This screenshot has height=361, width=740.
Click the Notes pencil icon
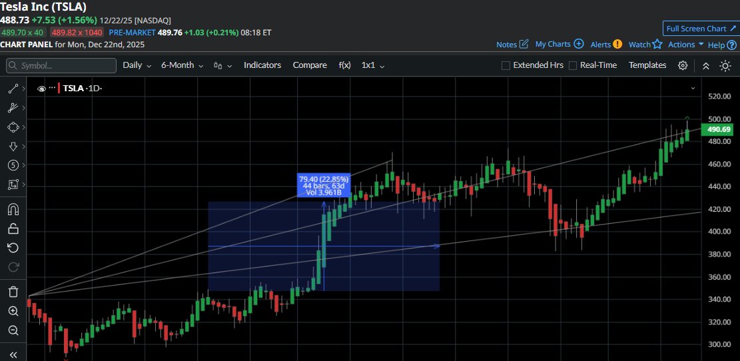pyautogui.click(x=524, y=45)
